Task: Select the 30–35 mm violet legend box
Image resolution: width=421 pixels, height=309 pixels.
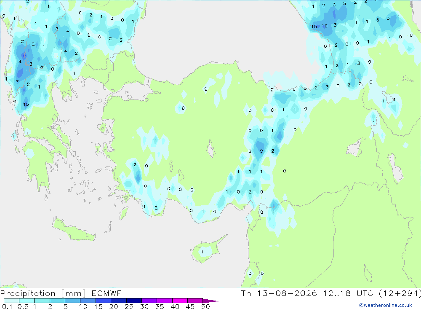Action: tap(149, 301)
